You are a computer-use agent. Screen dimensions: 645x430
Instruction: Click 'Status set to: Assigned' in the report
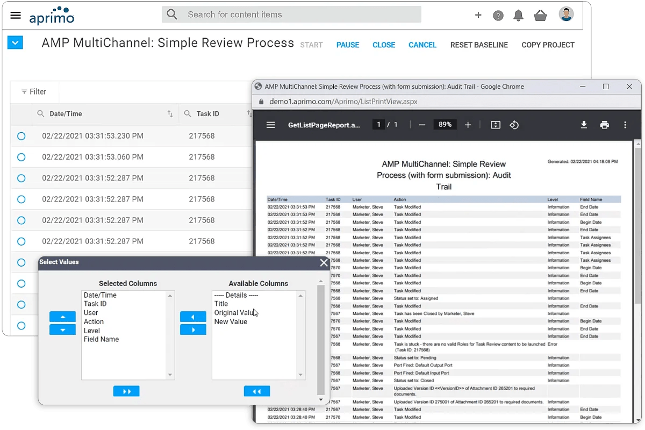(x=416, y=298)
